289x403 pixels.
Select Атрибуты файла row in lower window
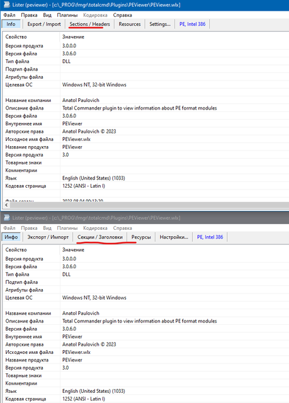(x=146, y=290)
